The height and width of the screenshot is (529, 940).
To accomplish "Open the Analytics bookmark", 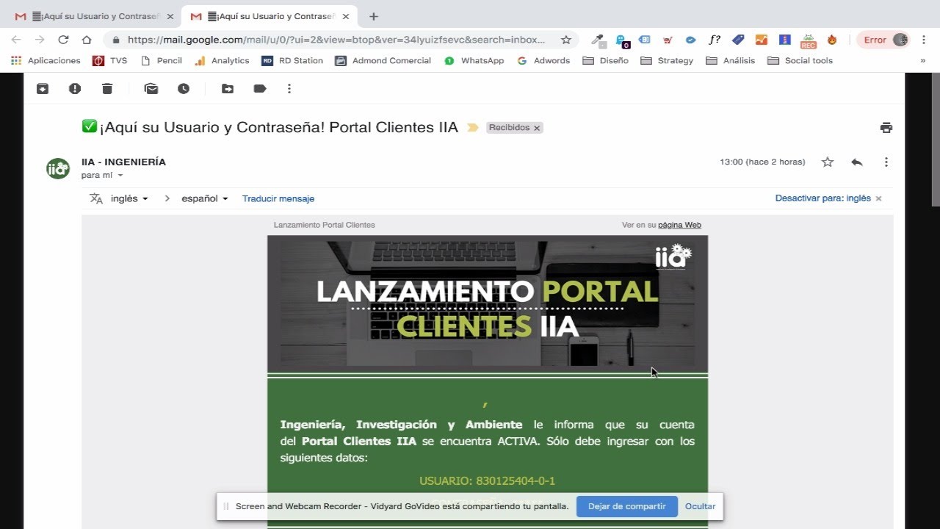I will [222, 61].
